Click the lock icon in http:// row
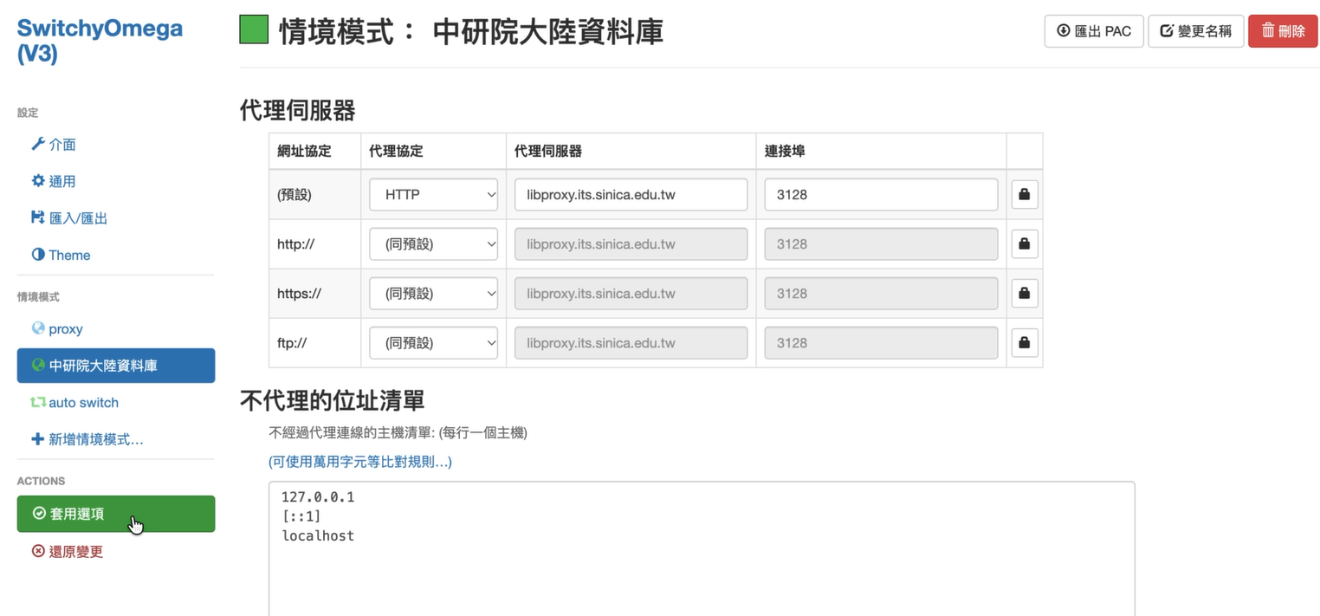 click(x=1025, y=244)
